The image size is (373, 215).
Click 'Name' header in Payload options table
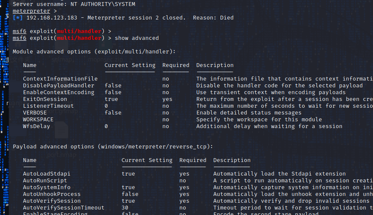point(30,160)
